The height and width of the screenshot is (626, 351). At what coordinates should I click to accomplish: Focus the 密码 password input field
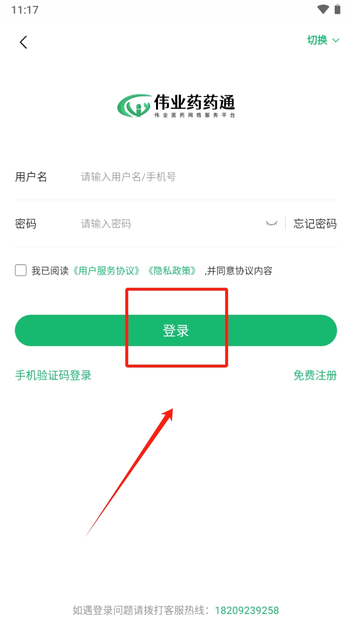170,224
